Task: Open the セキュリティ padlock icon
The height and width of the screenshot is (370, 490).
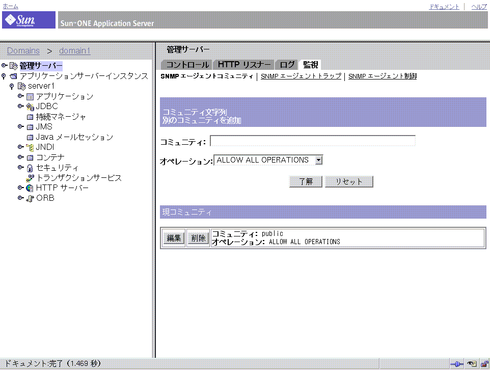Action: click(30, 167)
